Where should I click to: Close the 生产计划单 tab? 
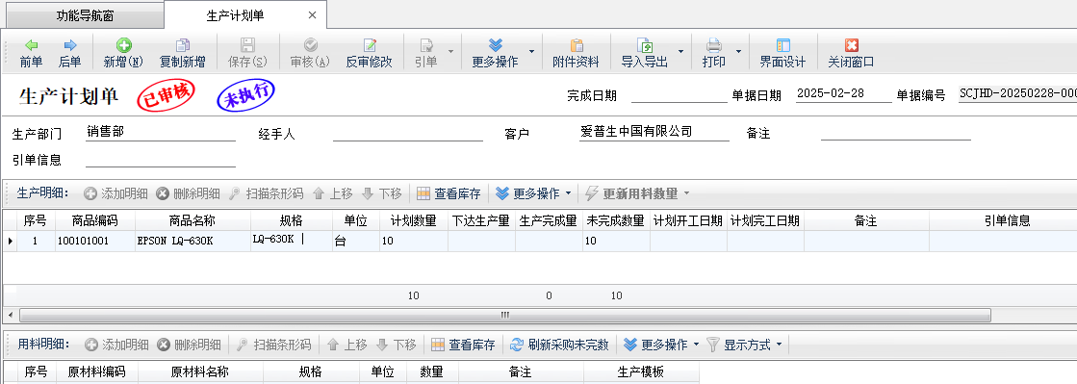pos(312,15)
